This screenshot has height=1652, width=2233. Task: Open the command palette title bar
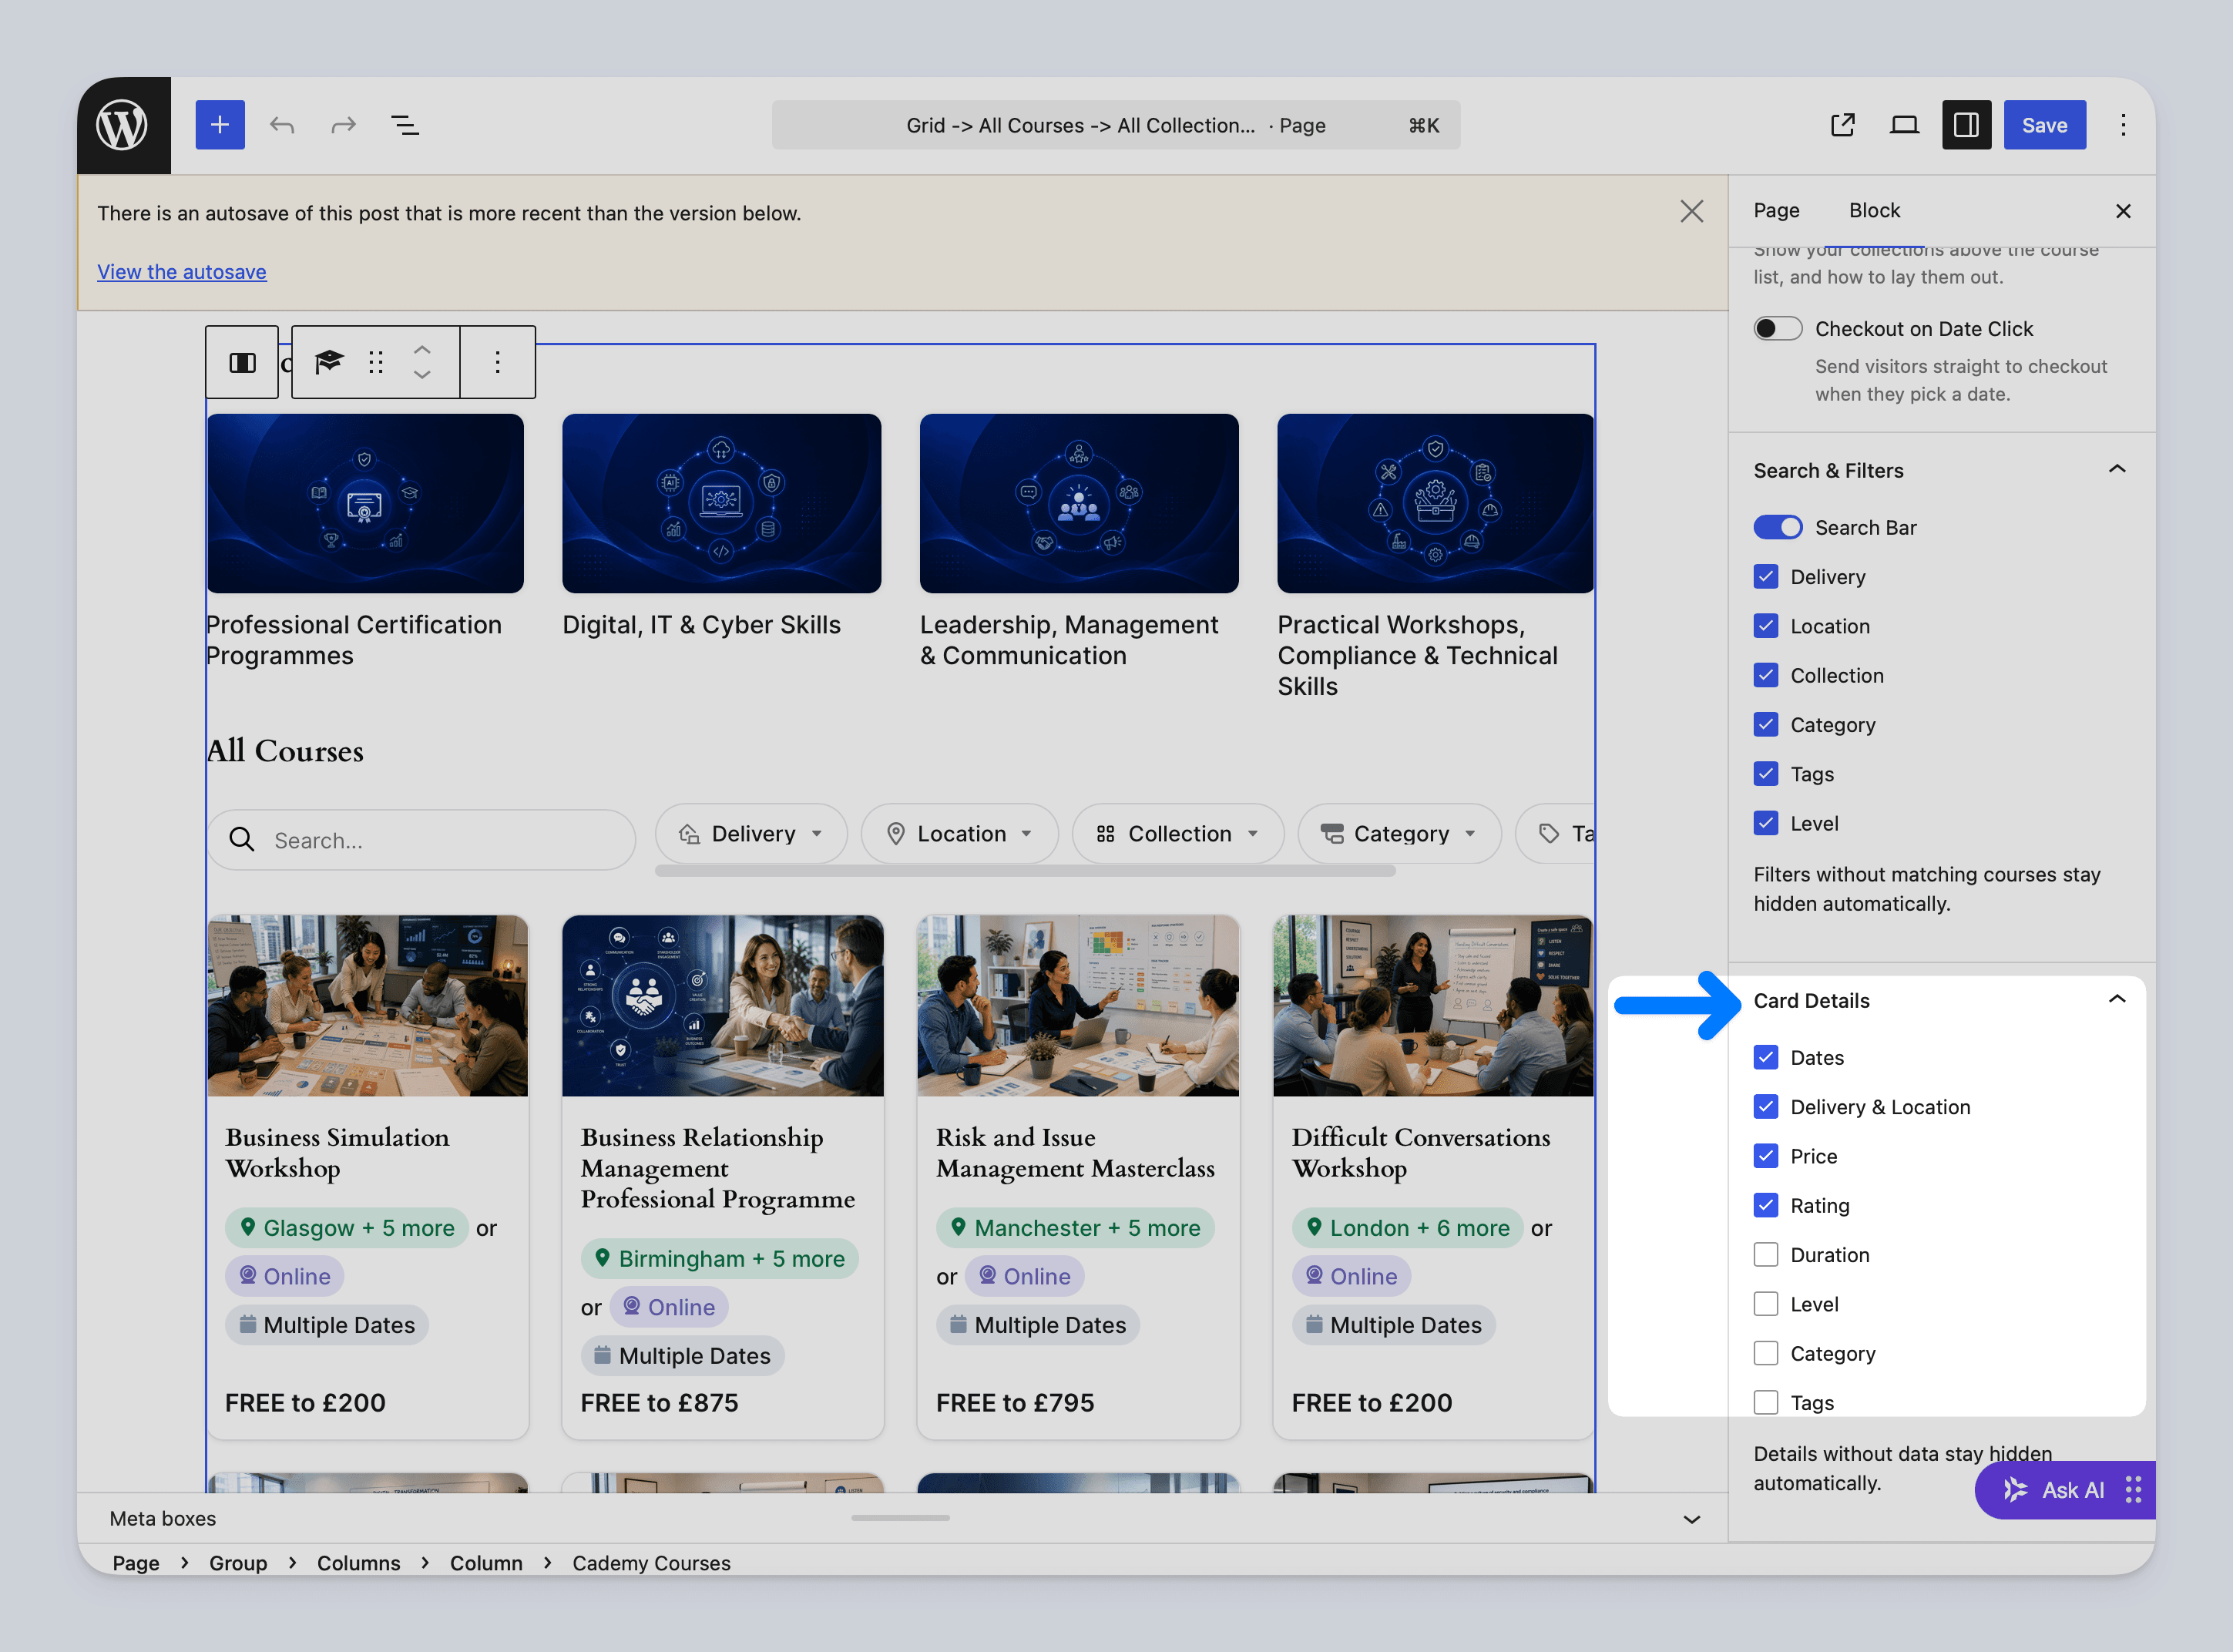click(1116, 125)
